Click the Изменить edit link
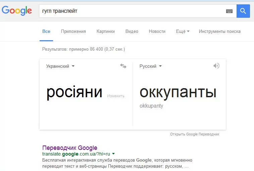The height and width of the screenshot is (171, 254). [116, 96]
